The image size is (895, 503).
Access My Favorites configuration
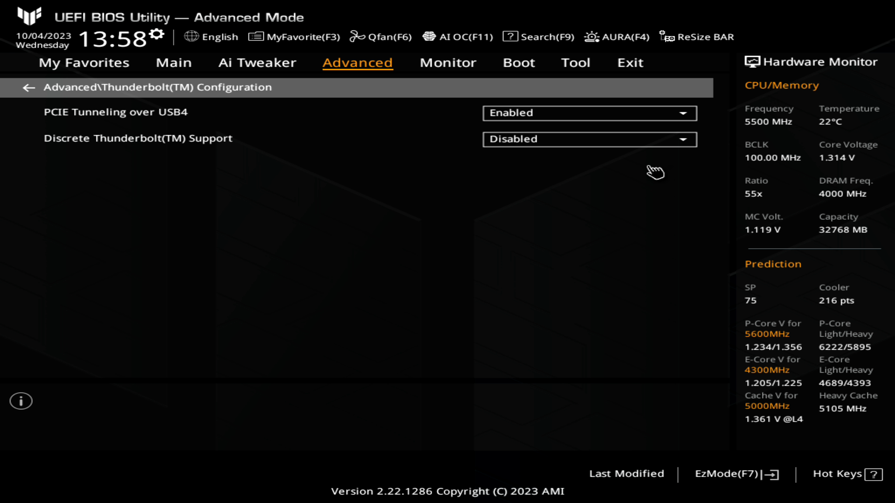(x=84, y=62)
